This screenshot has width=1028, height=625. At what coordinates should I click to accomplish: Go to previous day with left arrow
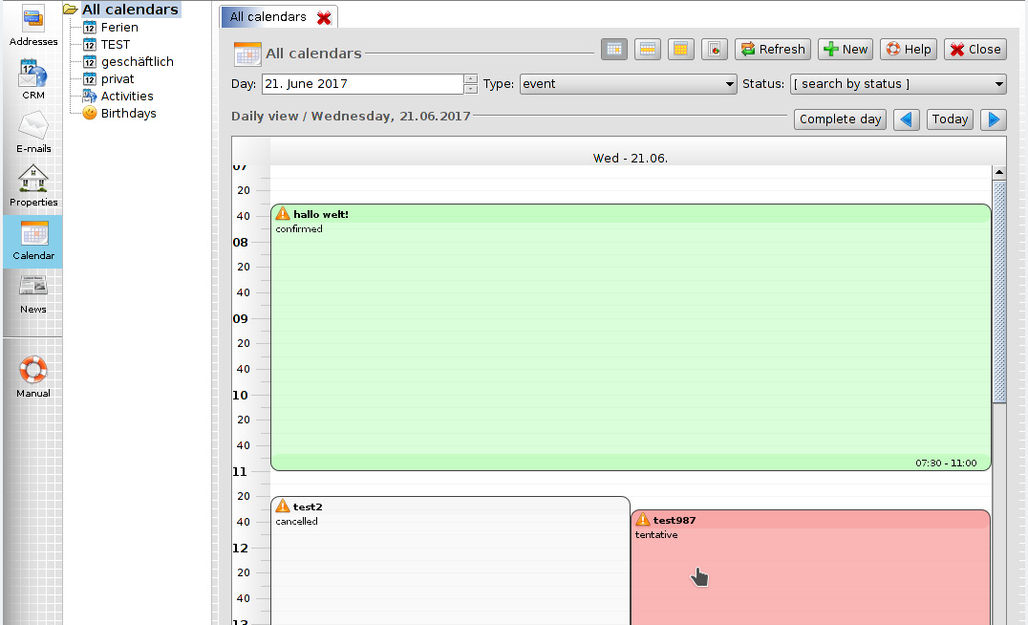pos(908,119)
